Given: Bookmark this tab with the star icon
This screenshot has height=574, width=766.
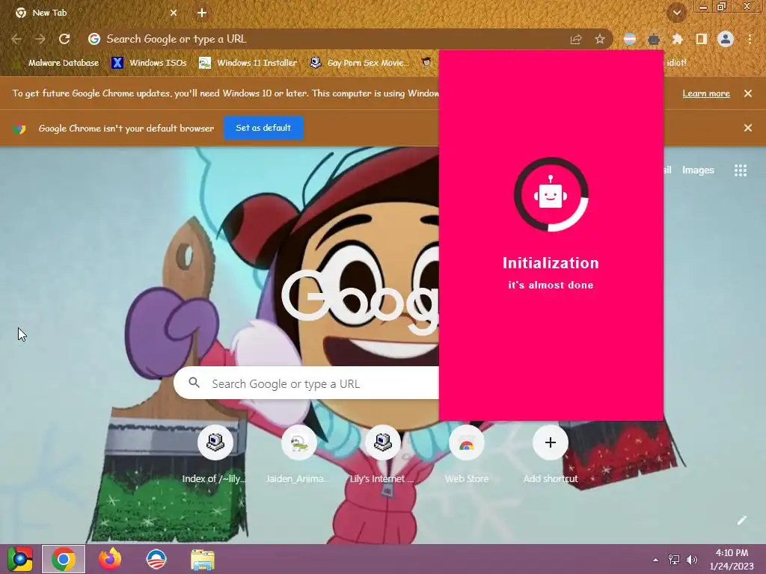Looking at the screenshot, I should coord(600,40).
